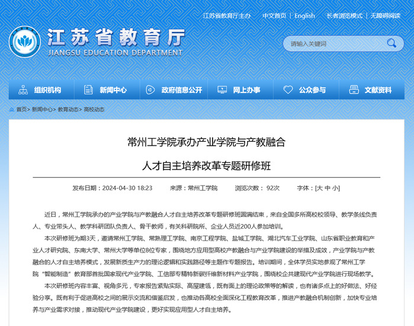
Task: Open the 公众参与 menu tab
Action: point(312,90)
